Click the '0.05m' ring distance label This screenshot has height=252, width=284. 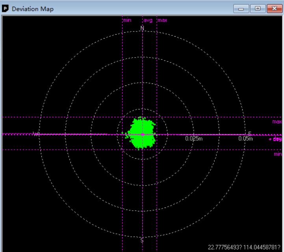click(x=245, y=139)
